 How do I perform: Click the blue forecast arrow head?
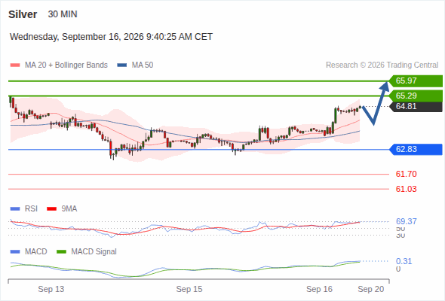coord(385,86)
